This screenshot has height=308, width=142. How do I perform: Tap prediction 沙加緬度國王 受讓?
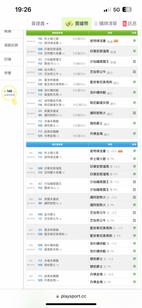tap(103, 62)
